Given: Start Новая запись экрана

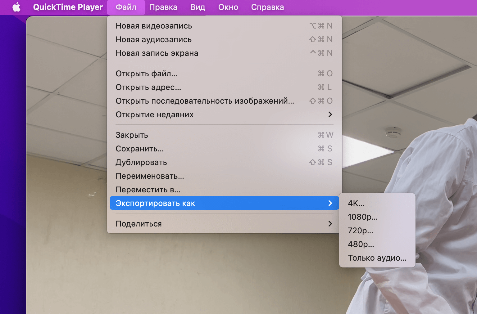Looking at the screenshot, I should click(x=157, y=53).
